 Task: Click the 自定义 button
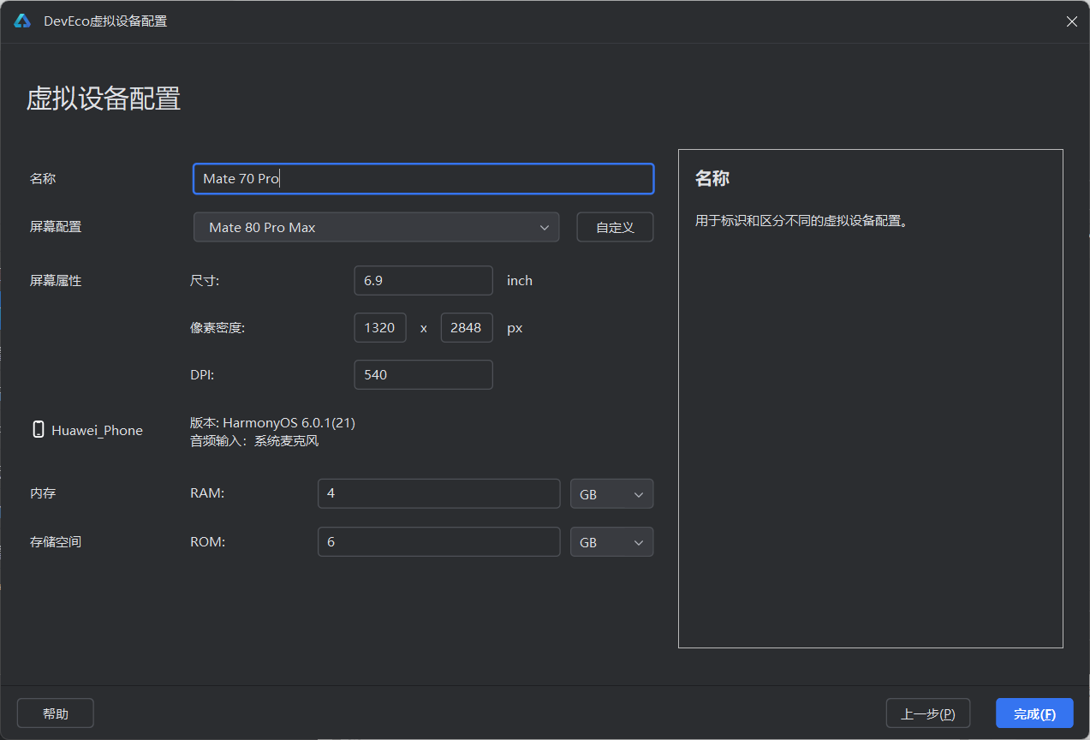(x=615, y=227)
